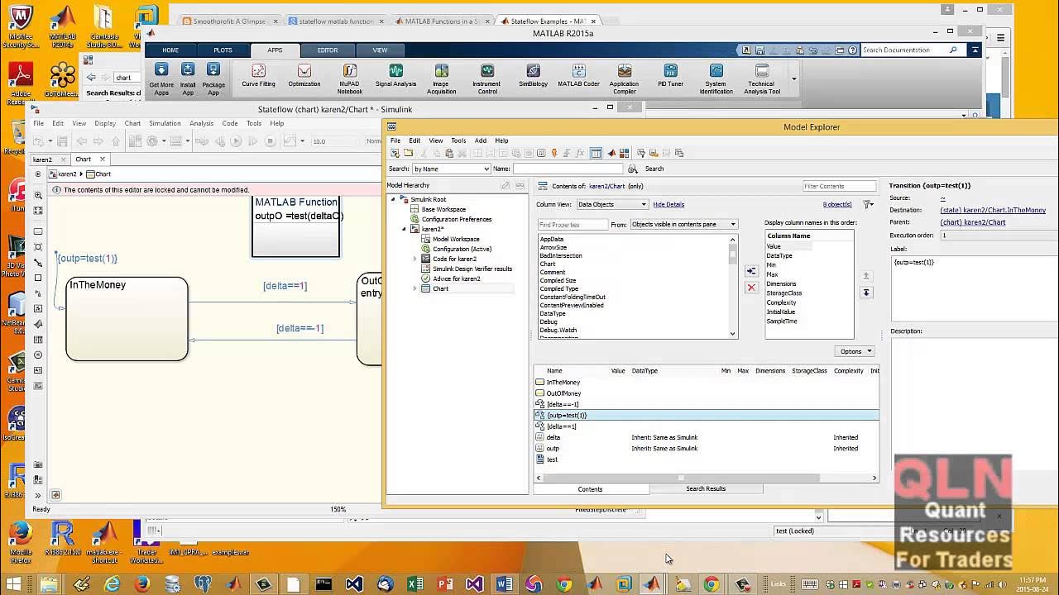Click contents list horizontal scrollbar
Viewport: 1059px width, 595px height.
pyautogui.click(x=682, y=478)
